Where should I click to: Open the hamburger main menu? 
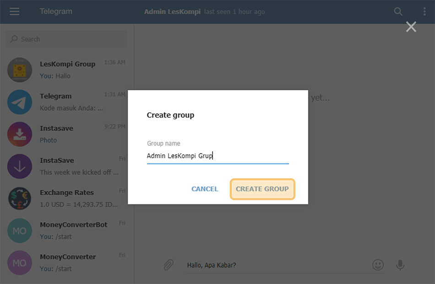coord(15,11)
